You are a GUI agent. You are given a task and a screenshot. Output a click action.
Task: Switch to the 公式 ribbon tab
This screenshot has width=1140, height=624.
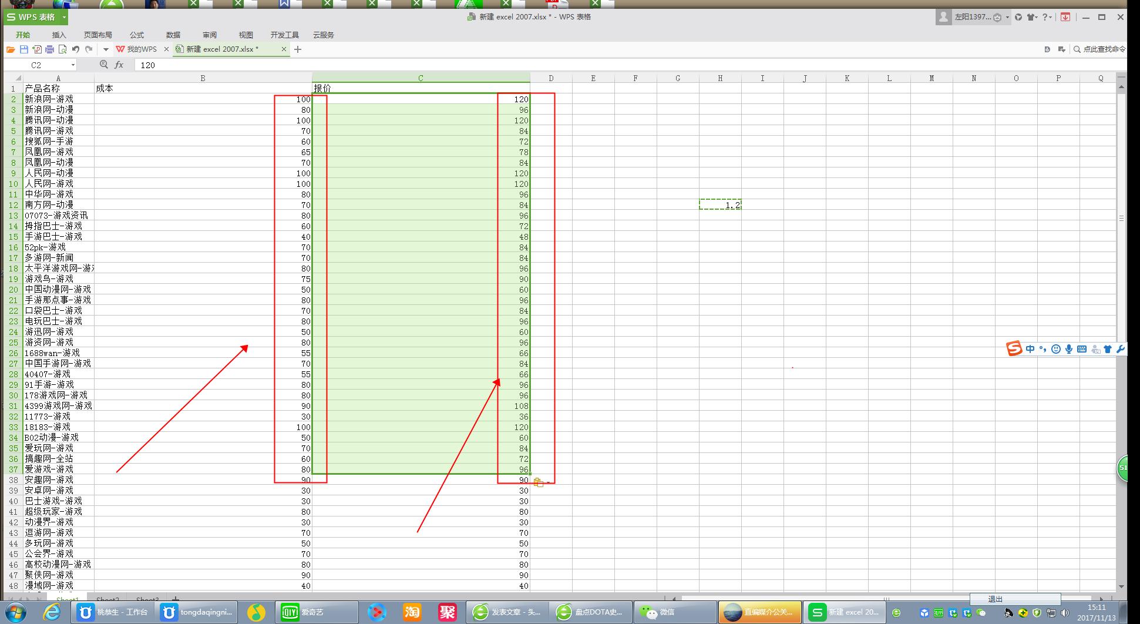[137, 35]
